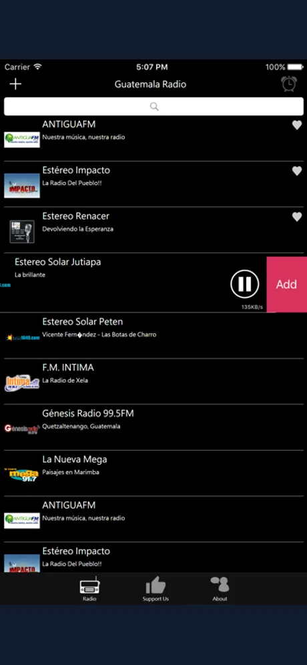Play station title F.M. INTIMA
This screenshot has height=665, width=307.
[x=68, y=367]
